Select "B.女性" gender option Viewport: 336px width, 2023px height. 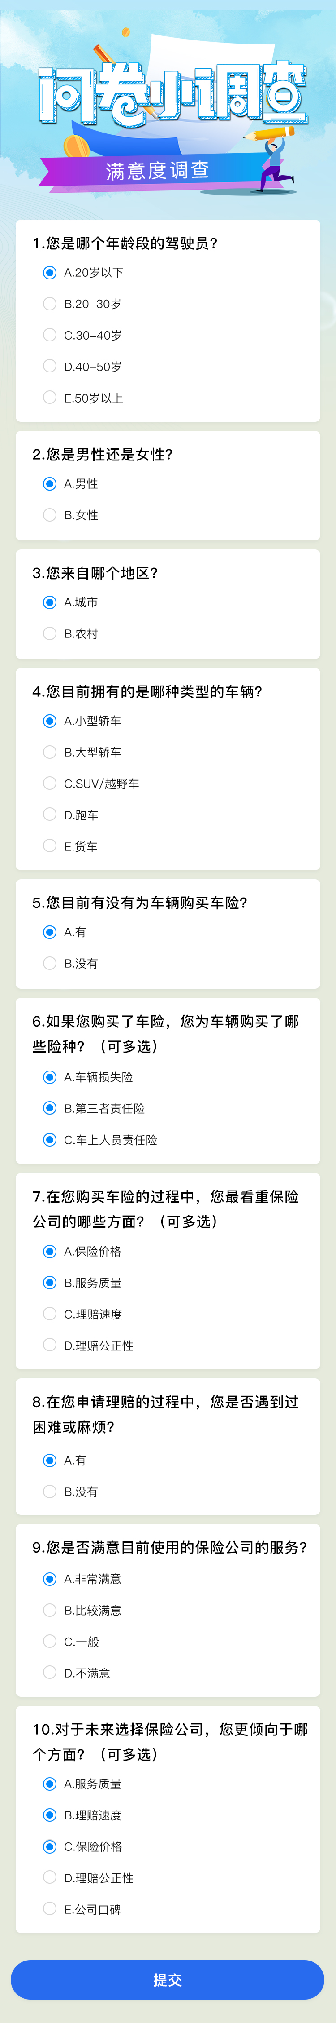coord(49,515)
